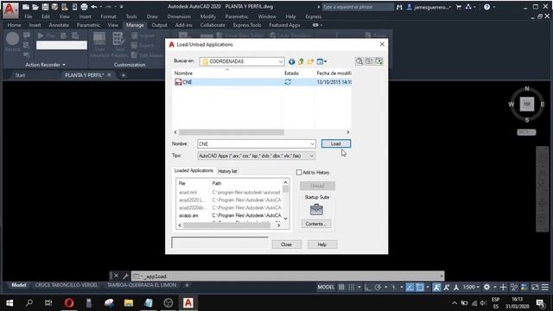Click the add new layout plus button
553x311 pixels.
[x=187, y=285]
